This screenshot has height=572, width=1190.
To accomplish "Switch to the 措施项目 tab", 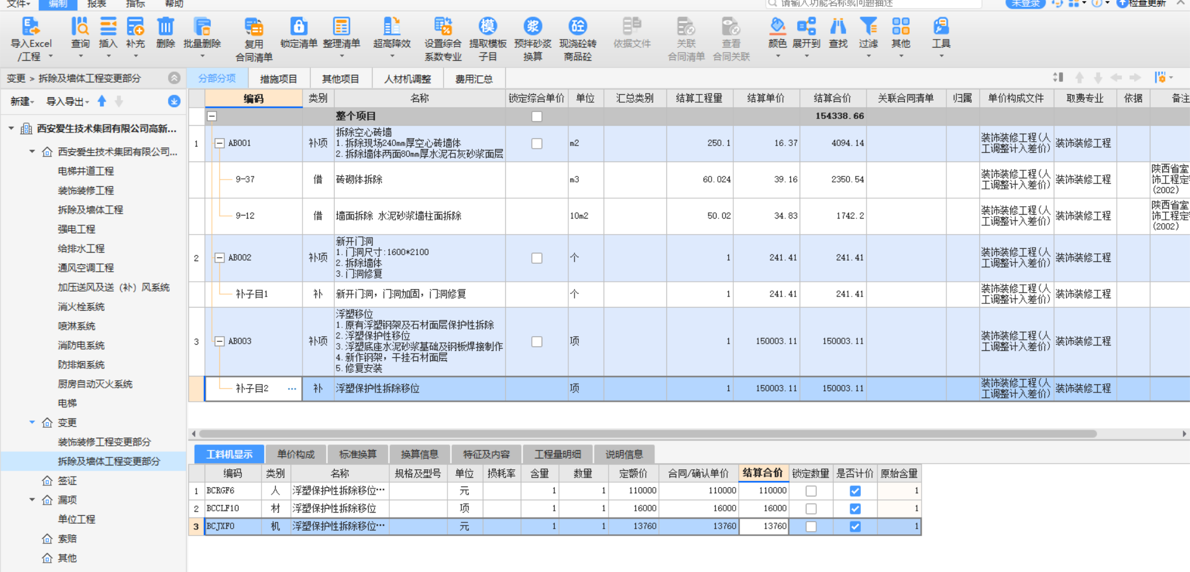I will point(278,79).
